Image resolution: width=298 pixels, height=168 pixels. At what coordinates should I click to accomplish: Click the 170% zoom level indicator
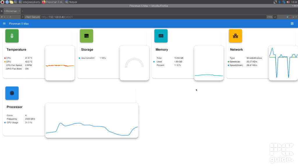click(x=269, y=17)
